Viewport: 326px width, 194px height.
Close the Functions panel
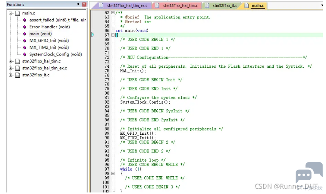(84, 4)
